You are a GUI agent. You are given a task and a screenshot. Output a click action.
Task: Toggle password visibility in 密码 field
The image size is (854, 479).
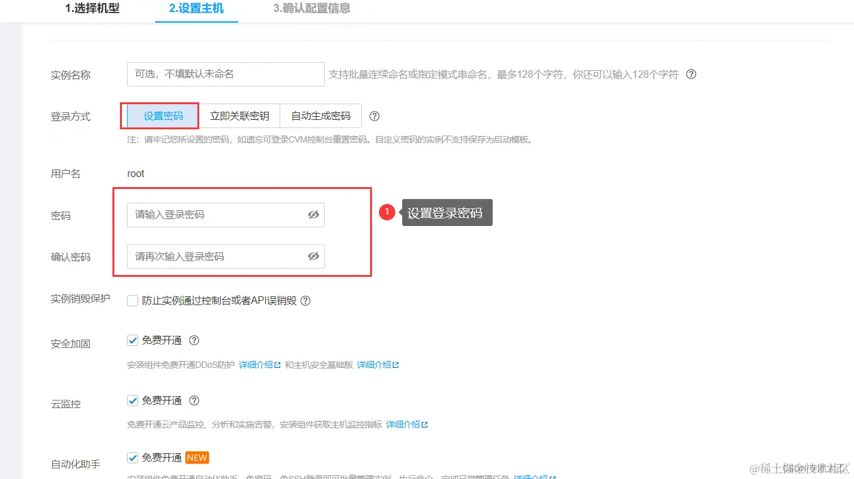click(313, 215)
